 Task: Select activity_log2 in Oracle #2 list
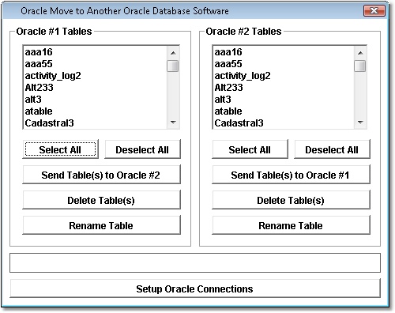tap(284, 76)
